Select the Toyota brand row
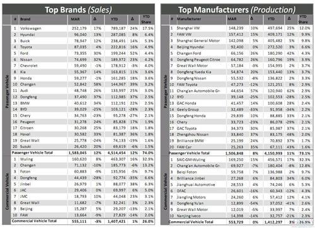 (83, 47)
